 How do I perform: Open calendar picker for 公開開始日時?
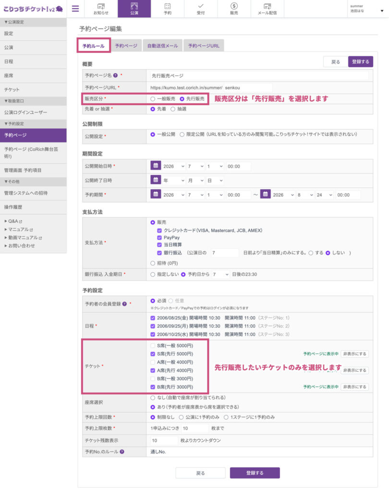[156, 166]
